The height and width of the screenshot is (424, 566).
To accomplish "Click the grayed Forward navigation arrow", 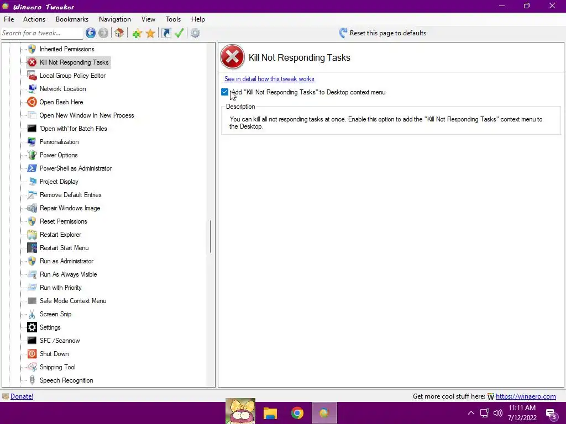I will tap(103, 33).
